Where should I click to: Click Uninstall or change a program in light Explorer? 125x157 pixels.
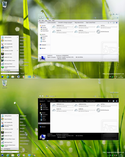pyautogui.click(x=65, y=23)
